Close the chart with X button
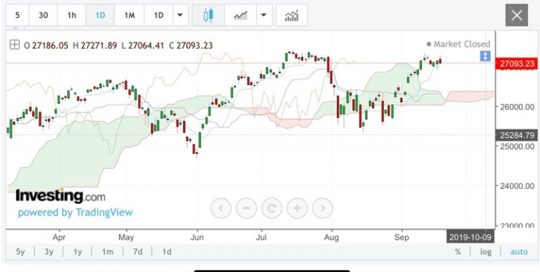 pos(517,15)
